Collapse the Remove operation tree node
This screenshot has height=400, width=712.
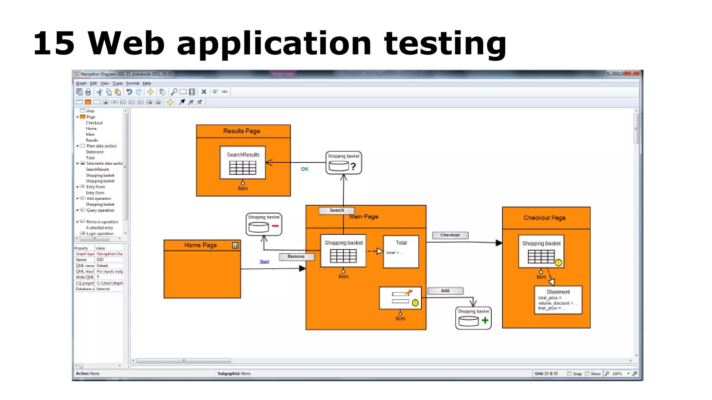coord(78,222)
